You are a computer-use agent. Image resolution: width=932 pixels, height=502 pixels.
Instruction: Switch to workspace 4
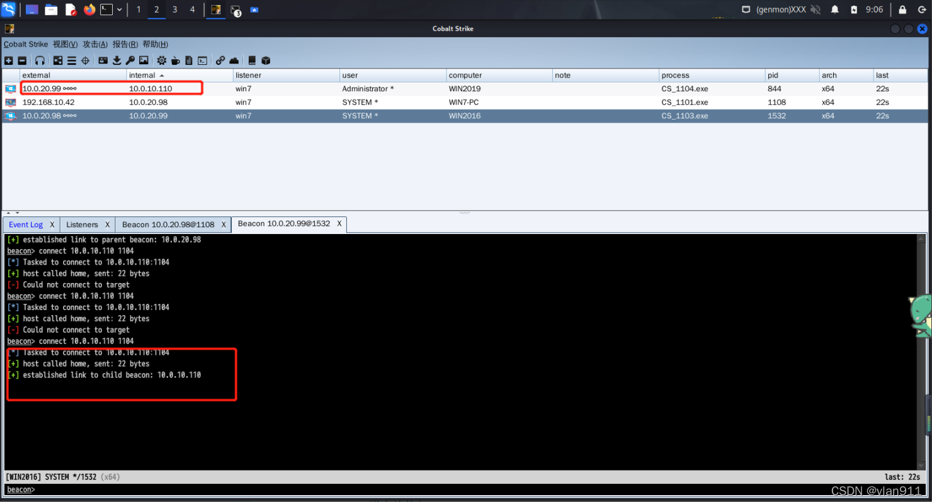[192, 9]
